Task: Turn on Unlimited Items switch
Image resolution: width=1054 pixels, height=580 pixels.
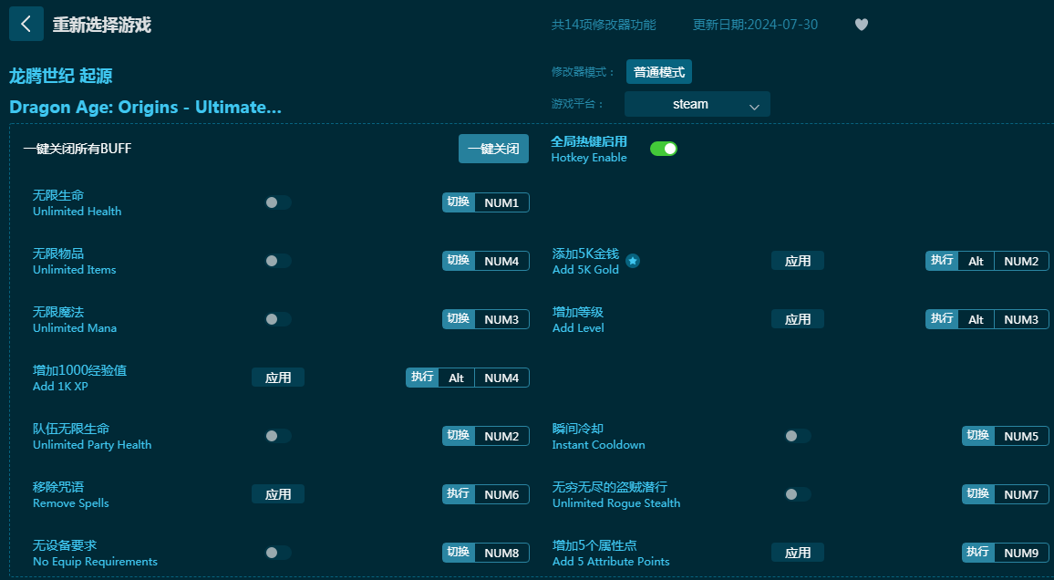Action: click(277, 261)
